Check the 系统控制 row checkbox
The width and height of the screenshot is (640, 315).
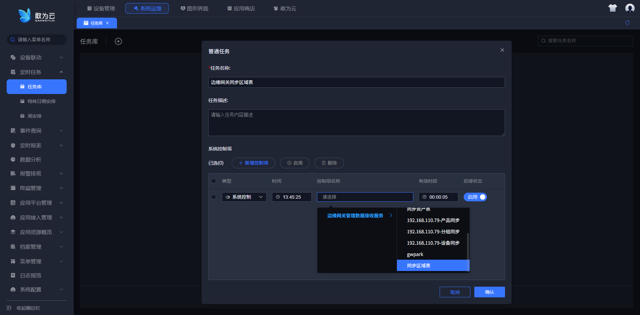tap(214, 197)
